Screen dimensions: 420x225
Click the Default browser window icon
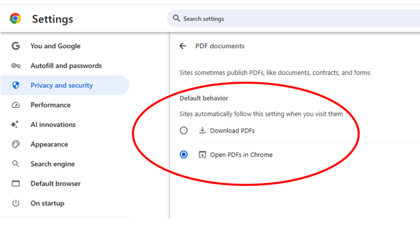coord(15,184)
